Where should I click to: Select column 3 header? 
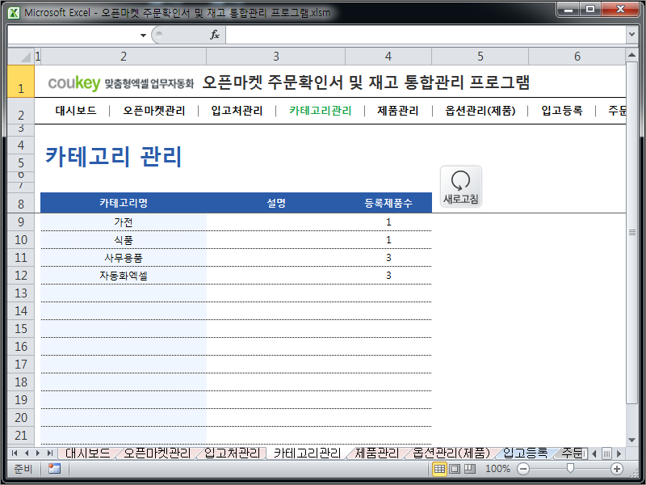275,56
